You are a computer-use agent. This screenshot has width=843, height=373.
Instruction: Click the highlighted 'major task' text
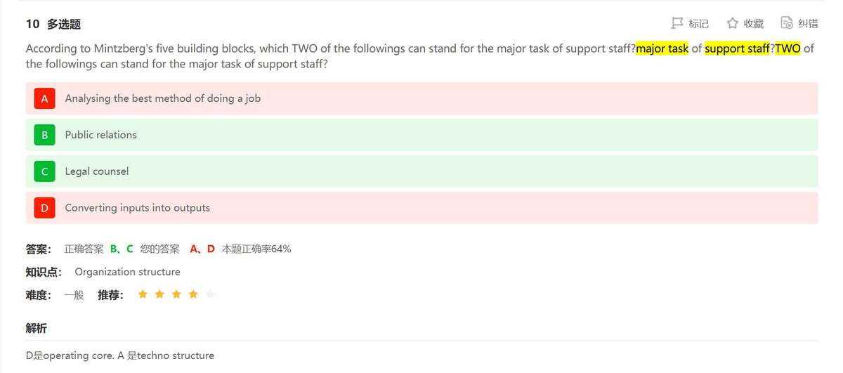662,49
